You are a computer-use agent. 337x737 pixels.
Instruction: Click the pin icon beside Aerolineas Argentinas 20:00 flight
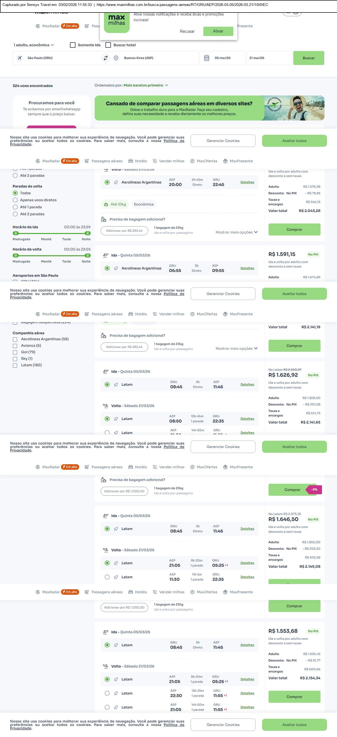[116, 182]
